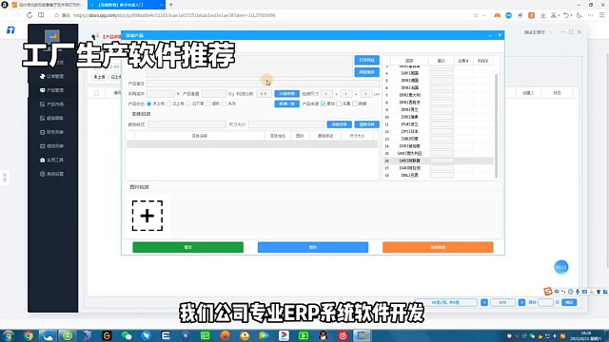Select the 已下架 product status radio

[x=188, y=104]
